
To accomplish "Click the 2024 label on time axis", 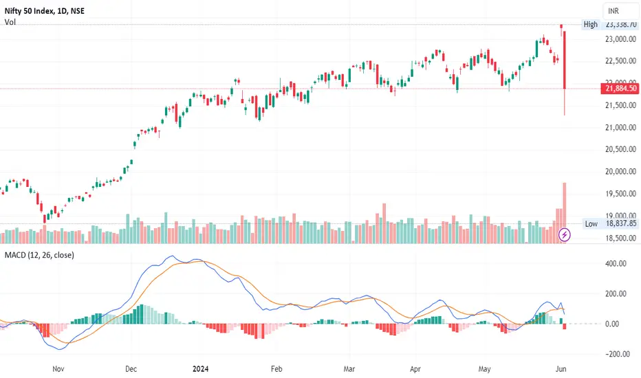I will [x=200, y=369].
